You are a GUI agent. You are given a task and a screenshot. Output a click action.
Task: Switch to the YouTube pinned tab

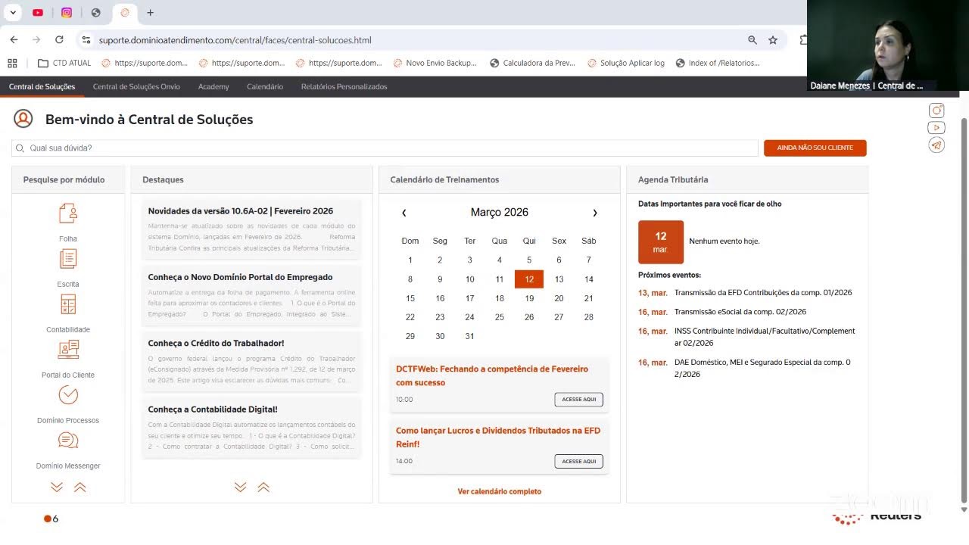pyautogui.click(x=38, y=13)
